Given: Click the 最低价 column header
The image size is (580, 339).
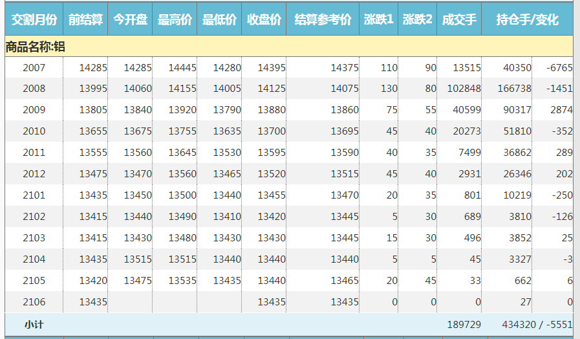Looking at the screenshot, I should pyautogui.click(x=219, y=20).
